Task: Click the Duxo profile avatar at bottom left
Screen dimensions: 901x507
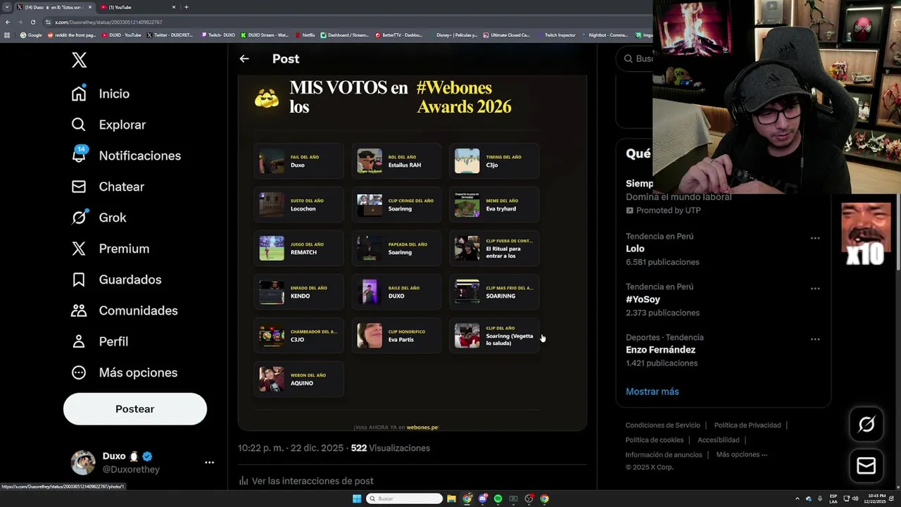Action: click(83, 463)
